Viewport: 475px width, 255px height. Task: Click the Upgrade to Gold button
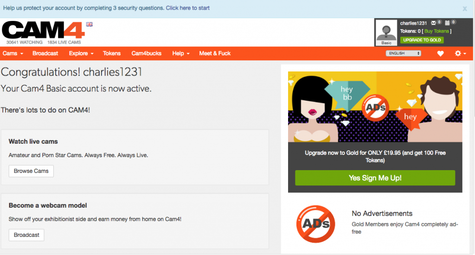(422, 40)
